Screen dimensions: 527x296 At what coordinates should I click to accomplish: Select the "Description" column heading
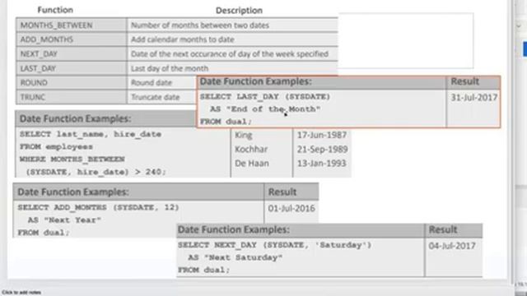(239, 11)
